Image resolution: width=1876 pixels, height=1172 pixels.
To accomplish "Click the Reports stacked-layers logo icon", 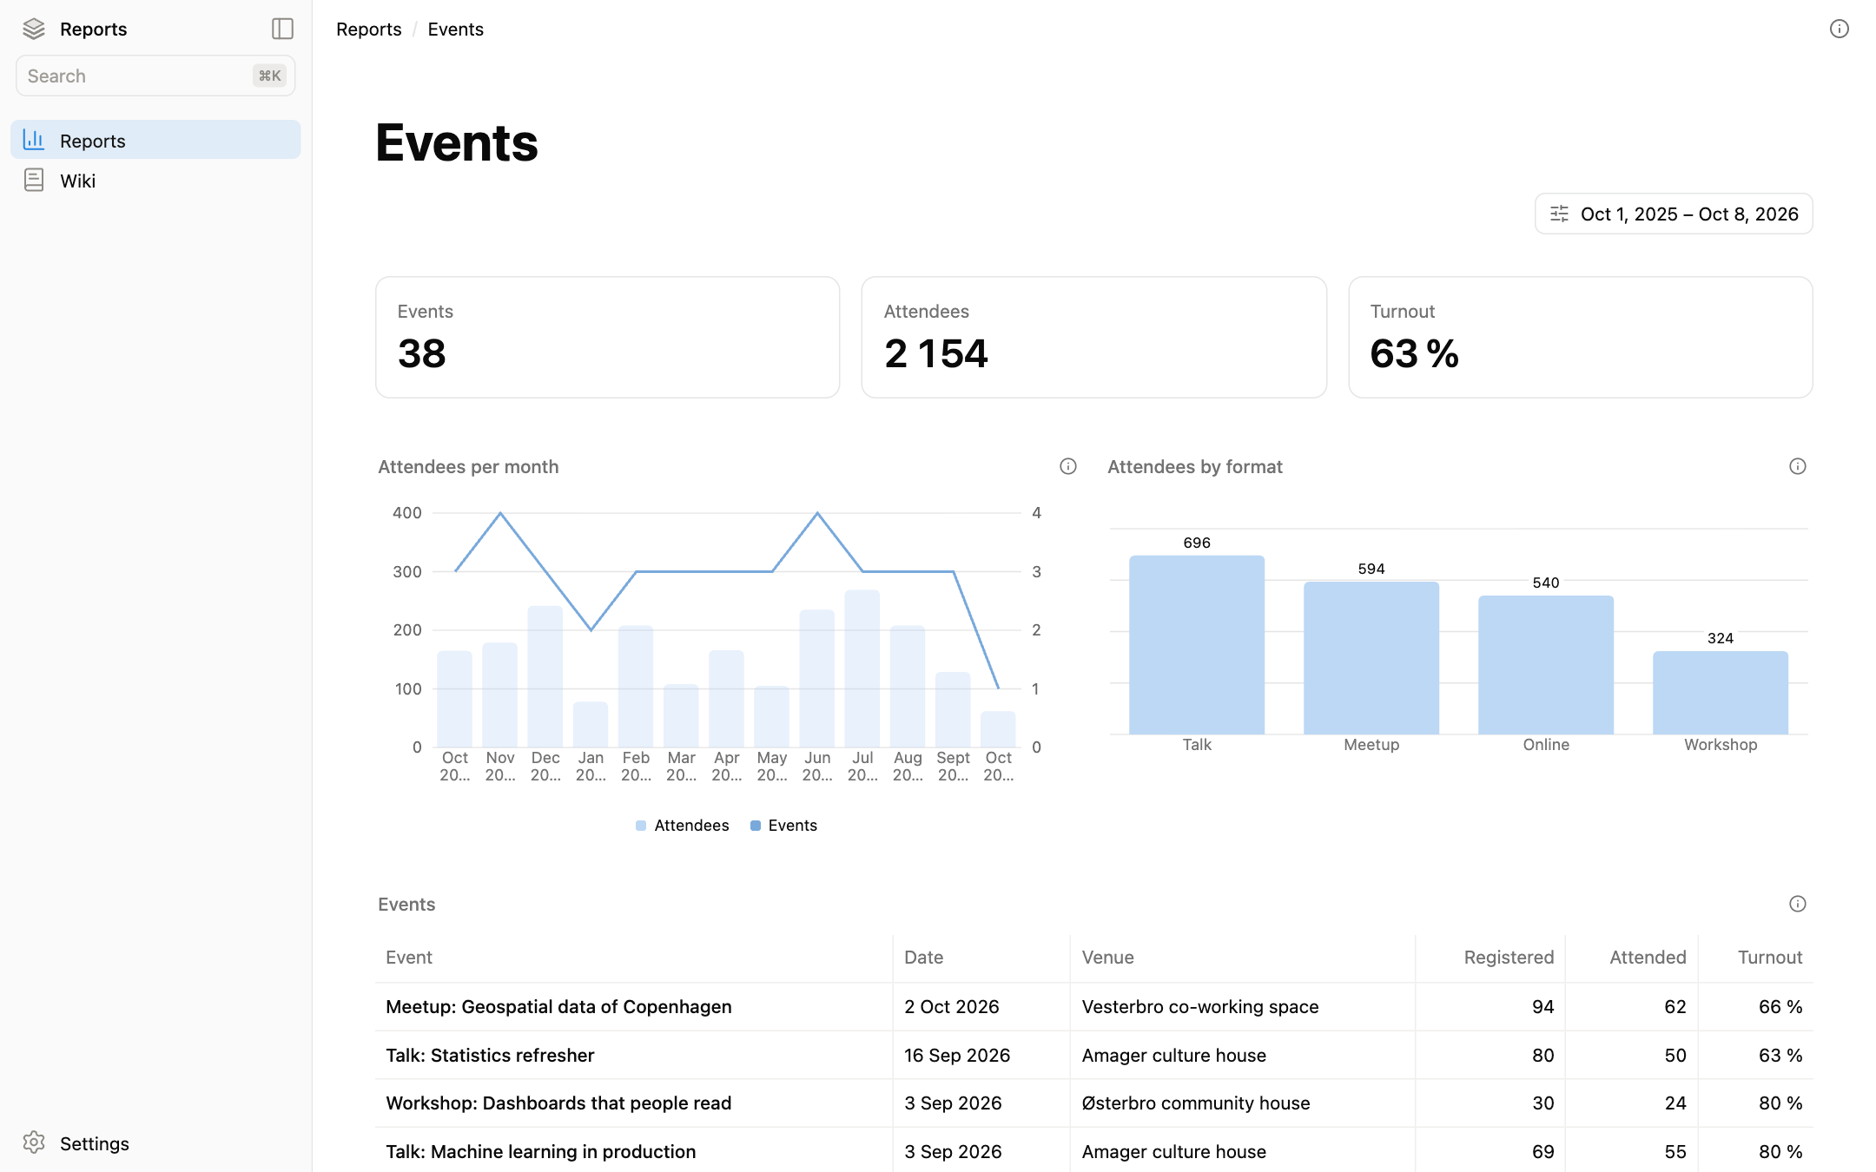I will tap(34, 29).
